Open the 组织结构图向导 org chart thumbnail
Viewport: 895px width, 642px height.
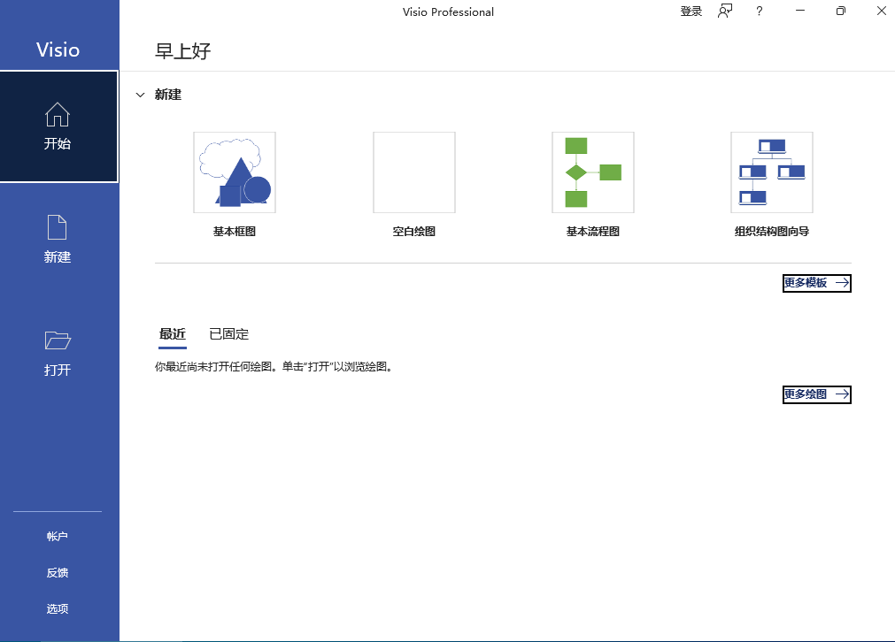[772, 172]
